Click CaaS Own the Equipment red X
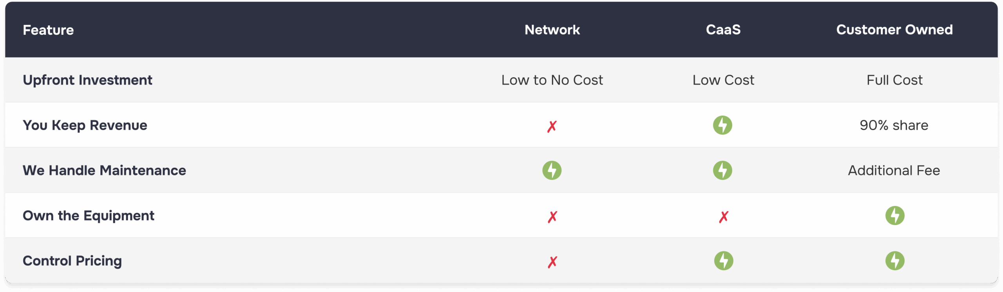 coord(724,217)
